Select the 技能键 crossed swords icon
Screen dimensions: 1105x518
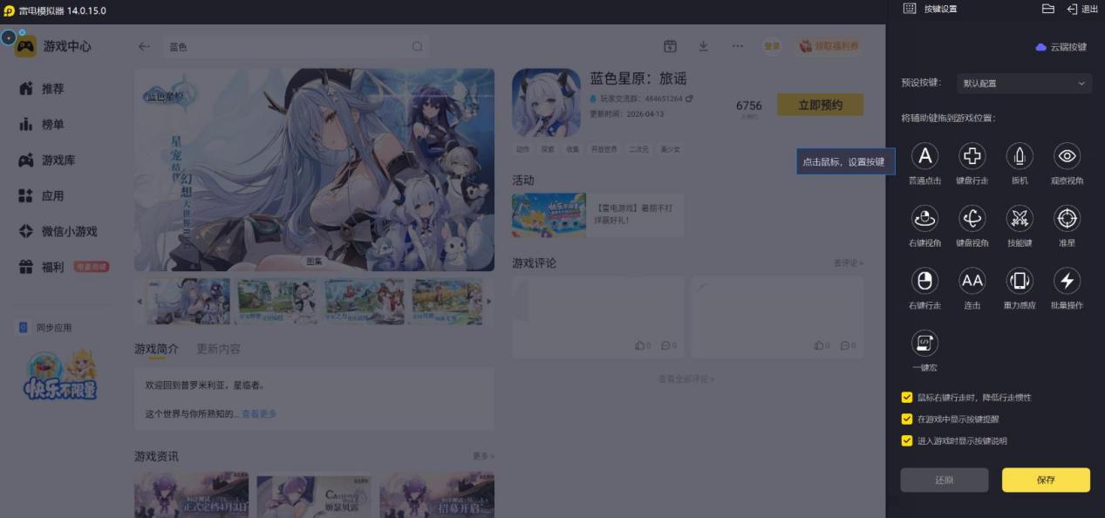point(1020,218)
